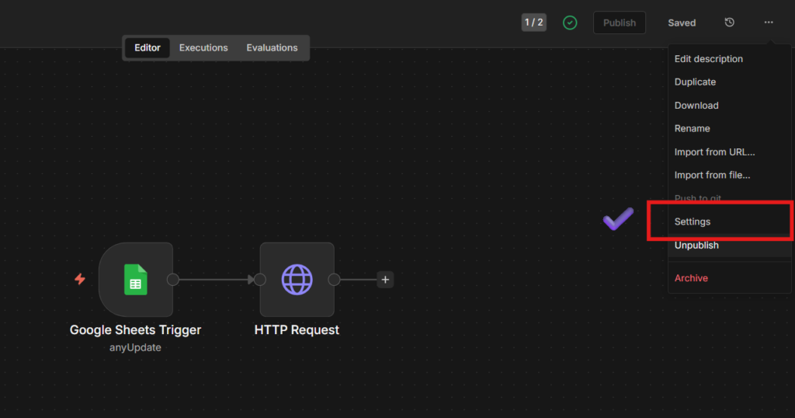
Task: Open the Evaluations tab
Action: pos(272,47)
